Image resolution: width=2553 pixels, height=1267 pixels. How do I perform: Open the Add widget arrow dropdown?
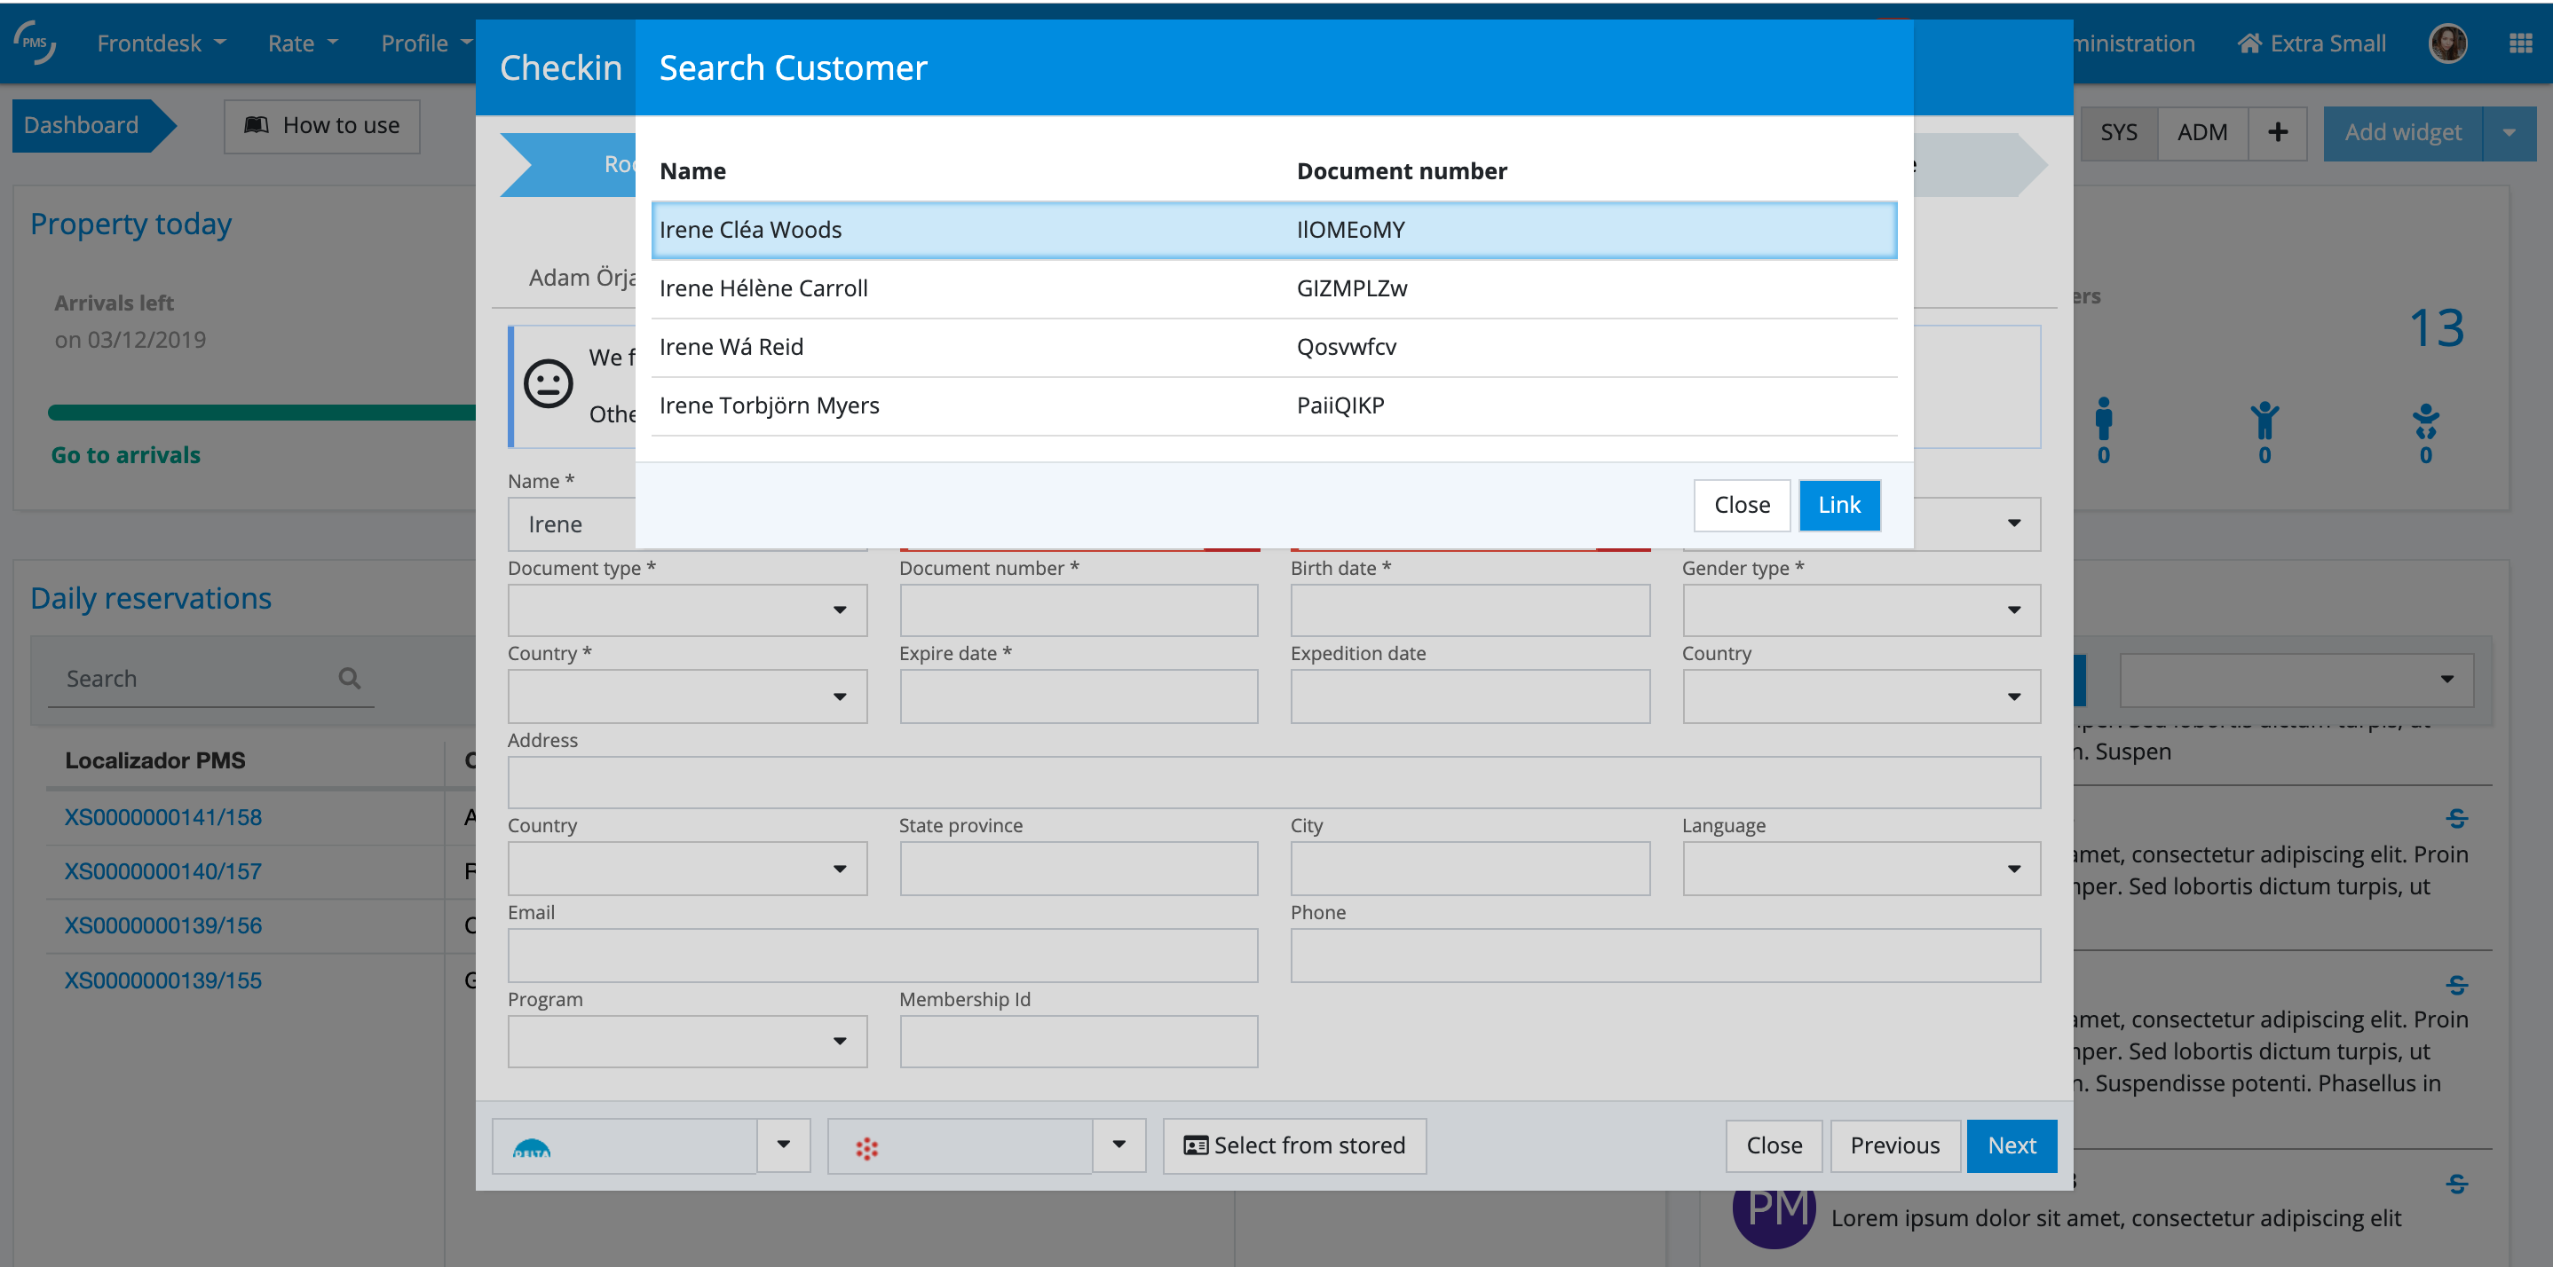2509,133
